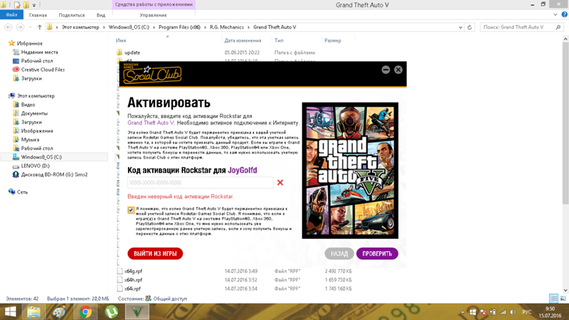This screenshot has width=569, height=320.
Task: Open the Управление ribbon tab
Action: click(x=153, y=15)
